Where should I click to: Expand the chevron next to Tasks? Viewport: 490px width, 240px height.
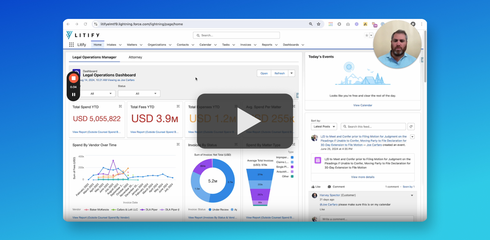pos(234,45)
